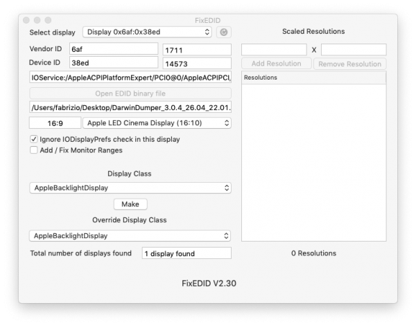
Task: Click the IOService path field
Action: pyautogui.click(x=130, y=78)
